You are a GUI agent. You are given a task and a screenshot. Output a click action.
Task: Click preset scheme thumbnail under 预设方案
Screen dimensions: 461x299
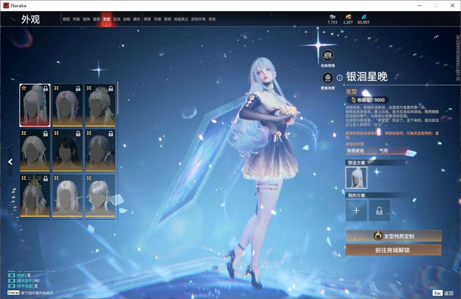[x=356, y=178]
